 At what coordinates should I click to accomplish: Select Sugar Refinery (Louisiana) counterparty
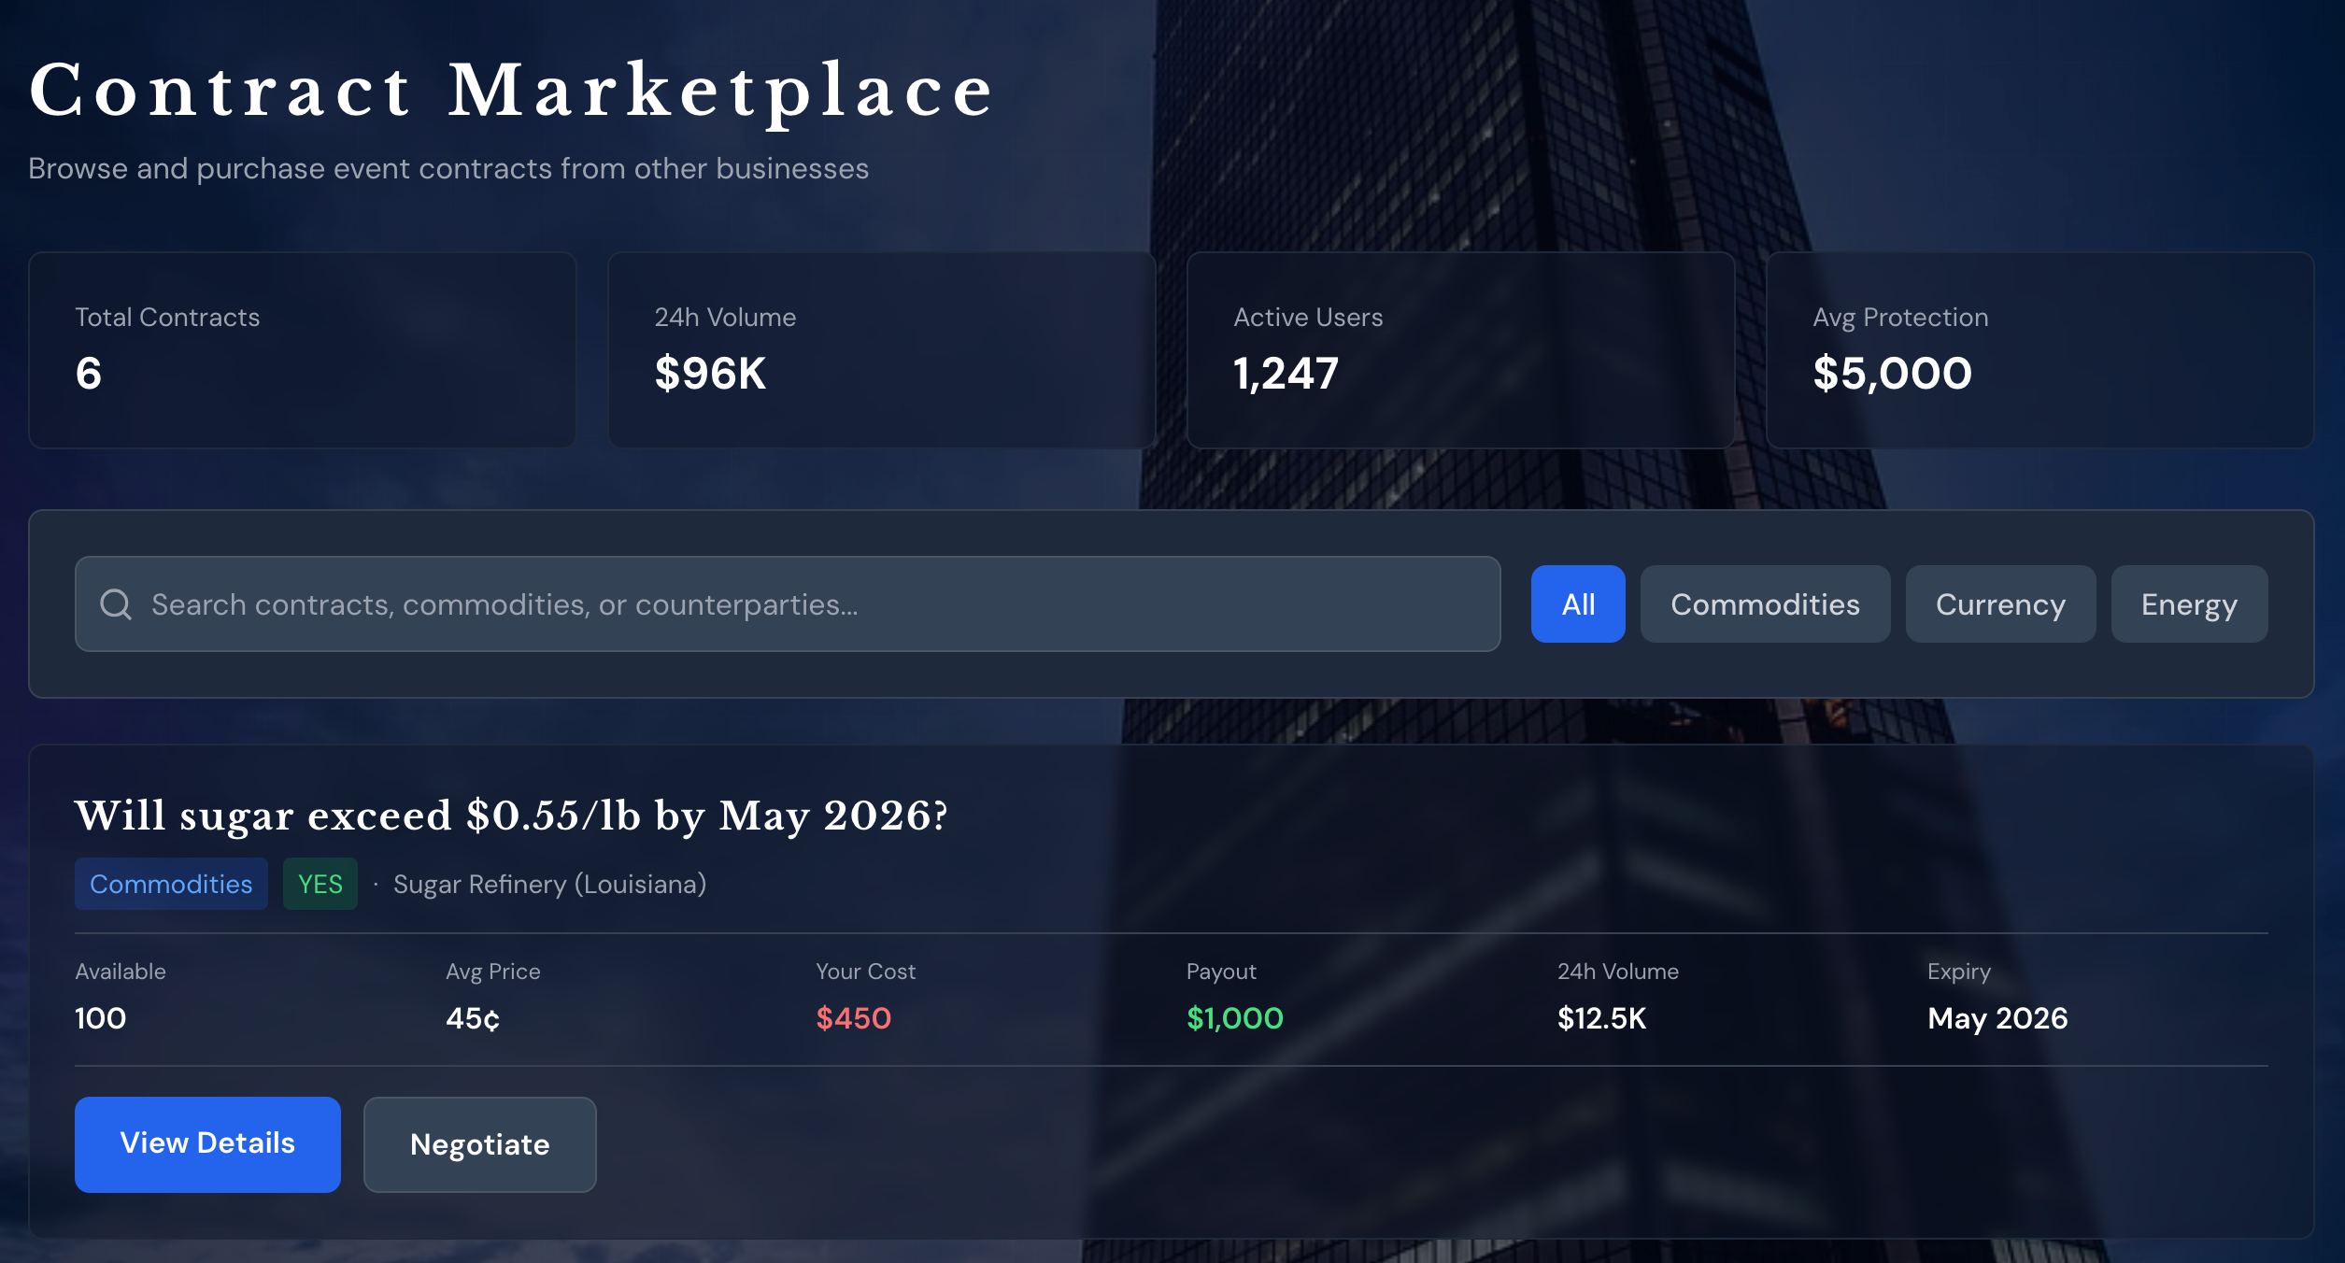click(x=549, y=884)
